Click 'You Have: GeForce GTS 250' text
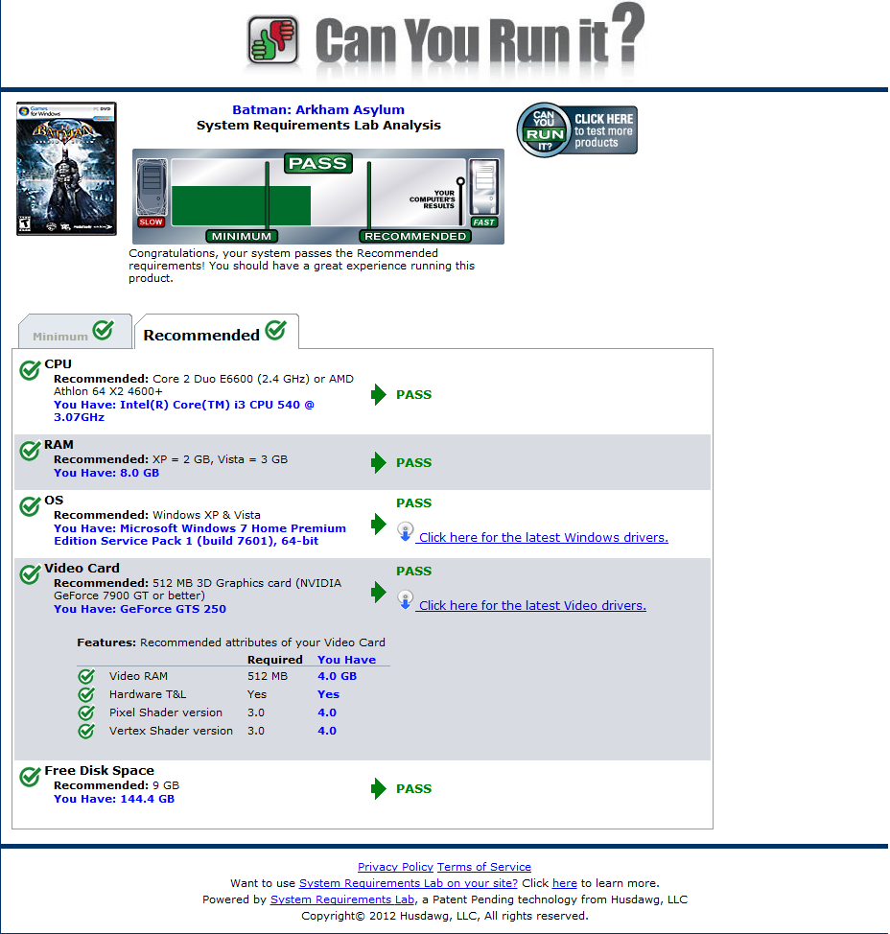The image size is (890, 934). 140,609
